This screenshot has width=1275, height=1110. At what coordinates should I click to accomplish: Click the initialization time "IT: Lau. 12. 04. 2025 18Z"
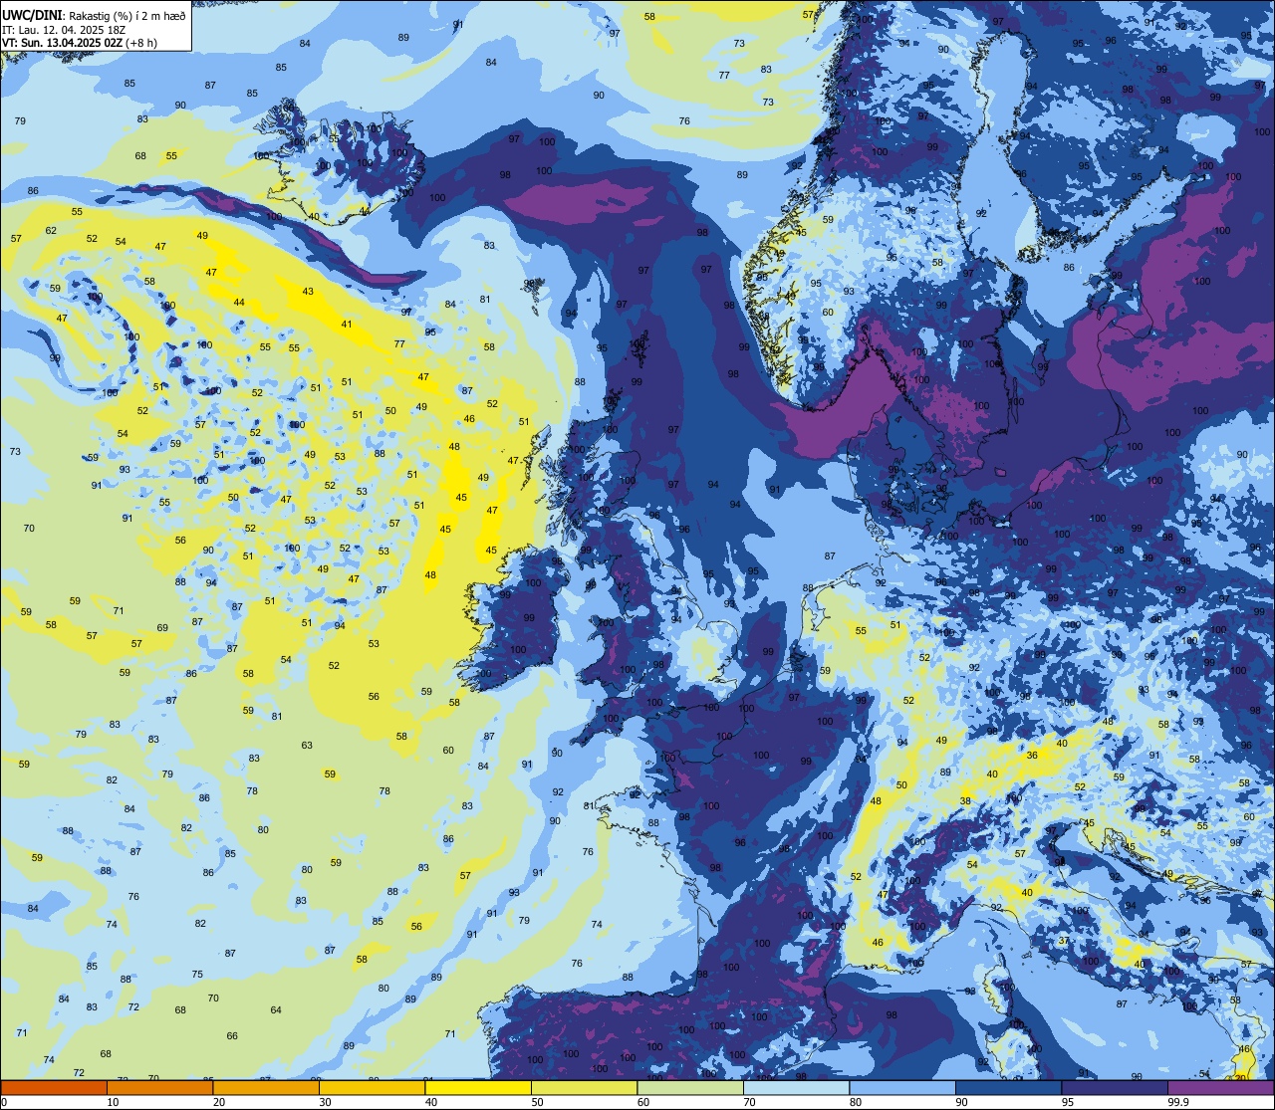pos(64,29)
